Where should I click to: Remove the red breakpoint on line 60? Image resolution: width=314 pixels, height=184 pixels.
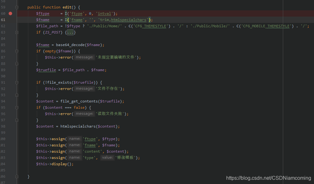click(x=10, y=13)
